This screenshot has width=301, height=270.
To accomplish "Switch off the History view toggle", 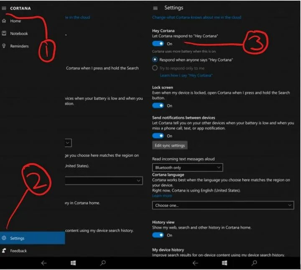I will tap(158, 235).
